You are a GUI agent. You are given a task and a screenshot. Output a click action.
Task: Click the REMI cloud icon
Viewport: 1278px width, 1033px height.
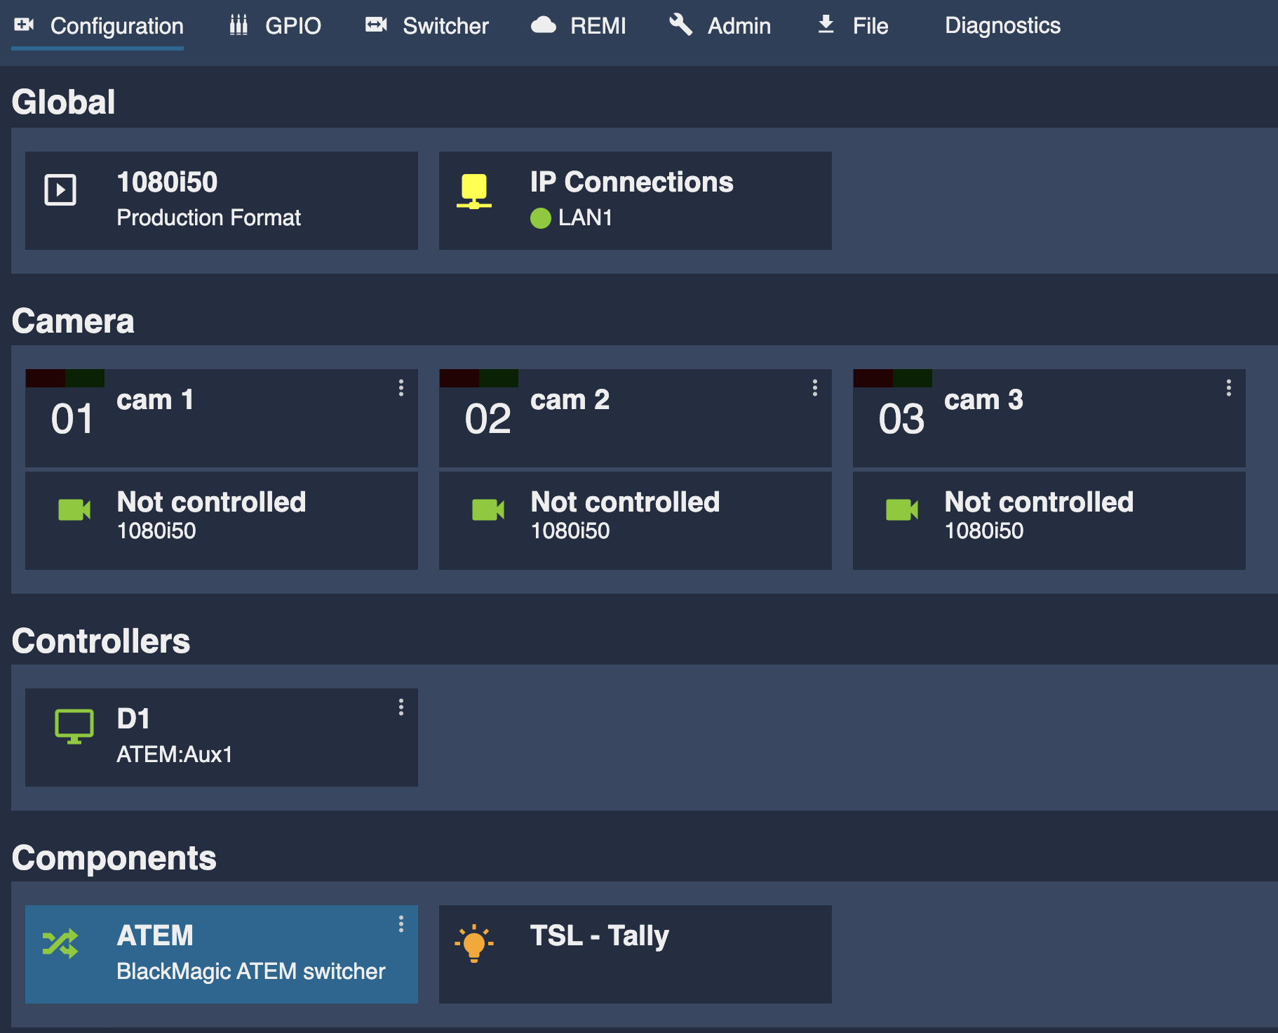(x=544, y=25)
